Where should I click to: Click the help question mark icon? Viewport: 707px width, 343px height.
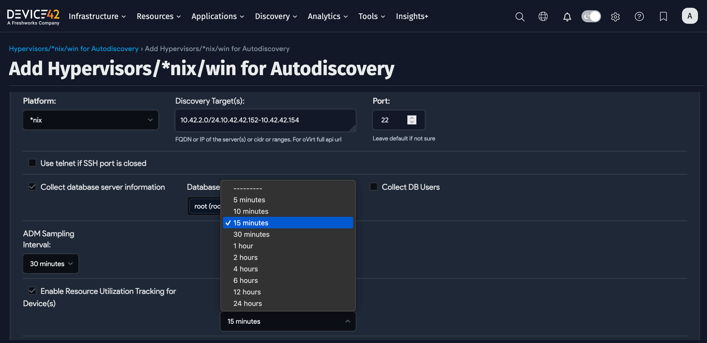[x=639, y=17]
